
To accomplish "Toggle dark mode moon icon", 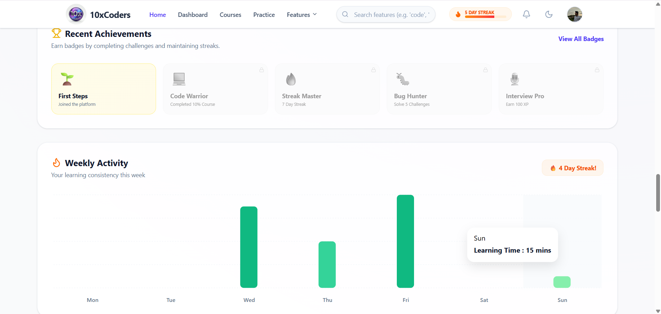I will (x=549, y=14).
